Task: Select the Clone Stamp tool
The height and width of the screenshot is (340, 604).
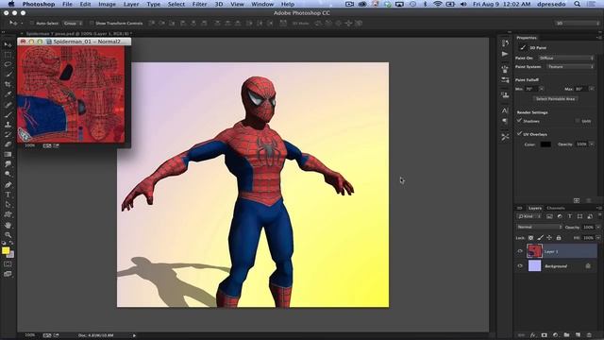Action: coord(8,125)
